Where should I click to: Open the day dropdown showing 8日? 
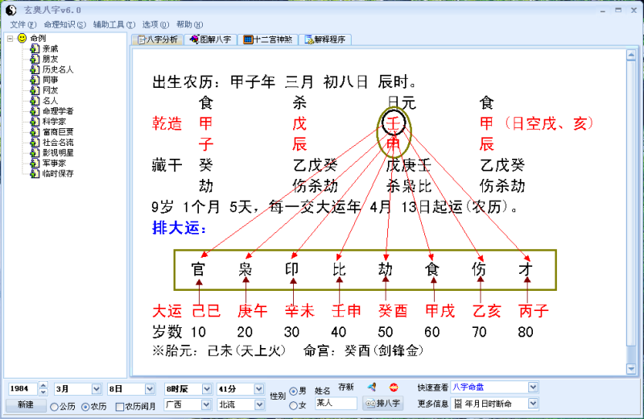[150, 388]
